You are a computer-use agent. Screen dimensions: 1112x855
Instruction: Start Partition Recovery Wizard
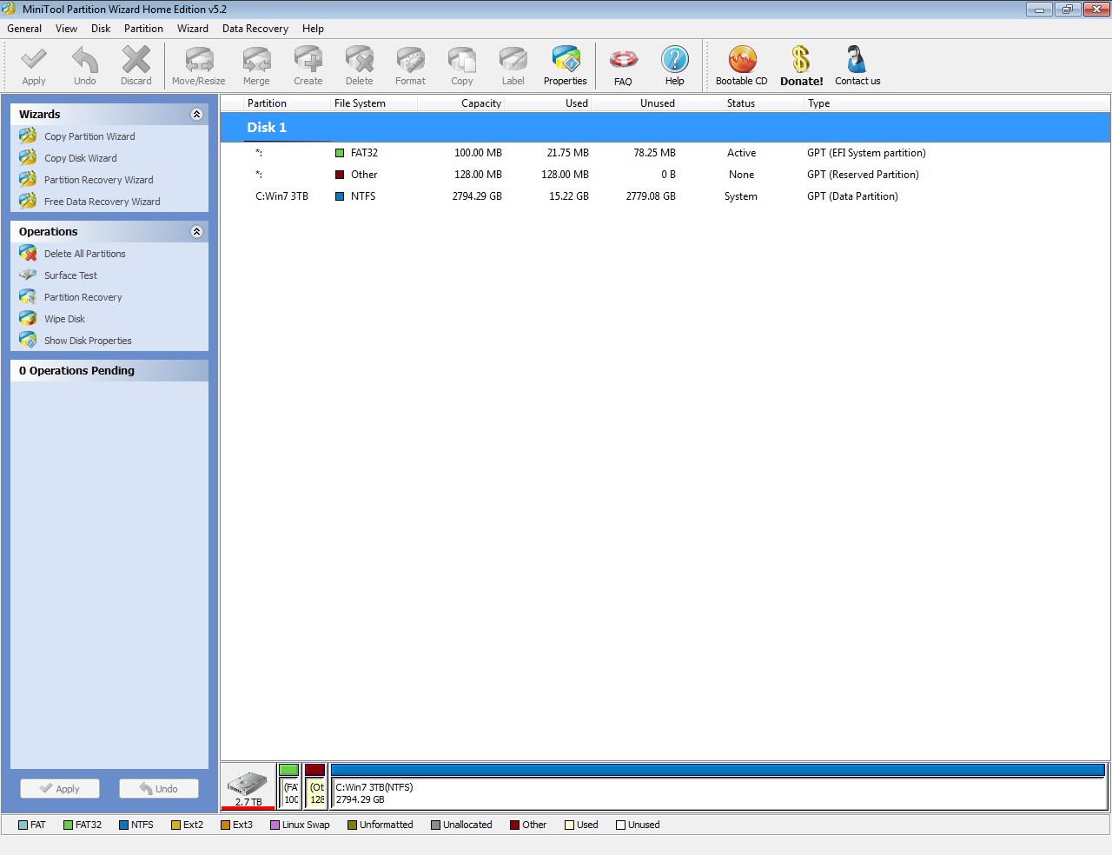point(98,180)
